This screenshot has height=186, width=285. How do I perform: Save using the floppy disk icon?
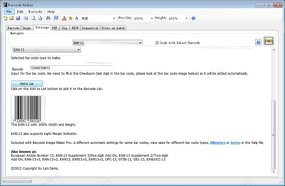[18, 18]
